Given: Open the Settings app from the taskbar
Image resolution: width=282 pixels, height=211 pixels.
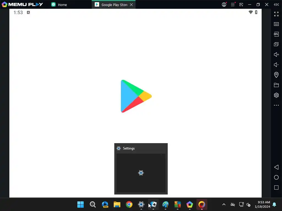Looking at the screenshot, I should [x=141, y=204].
